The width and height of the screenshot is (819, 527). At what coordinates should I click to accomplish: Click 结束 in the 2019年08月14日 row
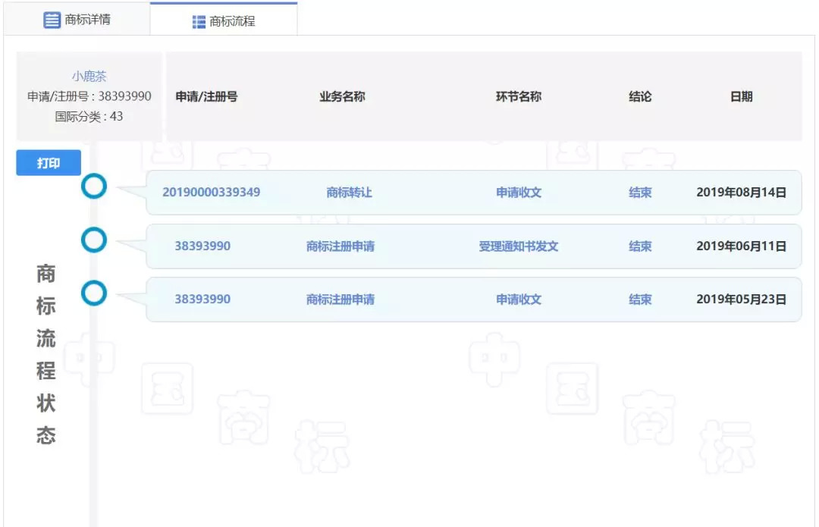click(640, 193)
